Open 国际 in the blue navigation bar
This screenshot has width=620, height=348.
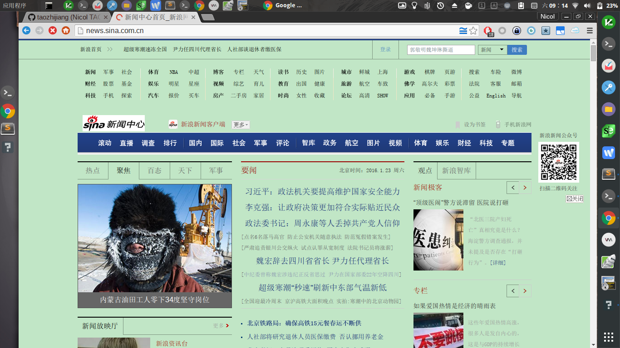(x=217, y=143)
